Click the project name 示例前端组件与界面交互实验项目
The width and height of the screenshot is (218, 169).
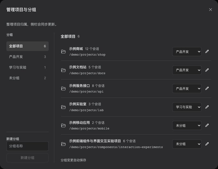pos(95,141)
